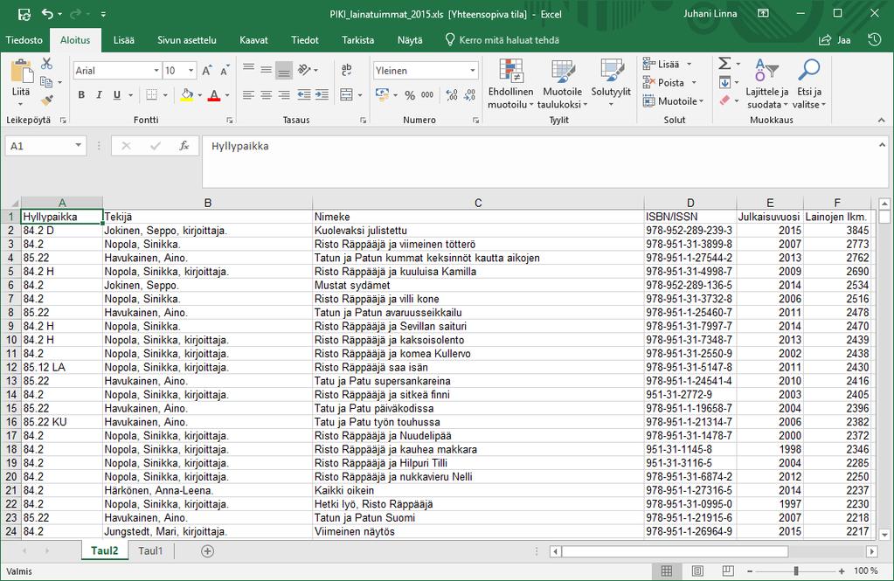This screenshot has width=894, height=581.
Task: Add a new sheet with the plus icon
Action: [207, 551]
